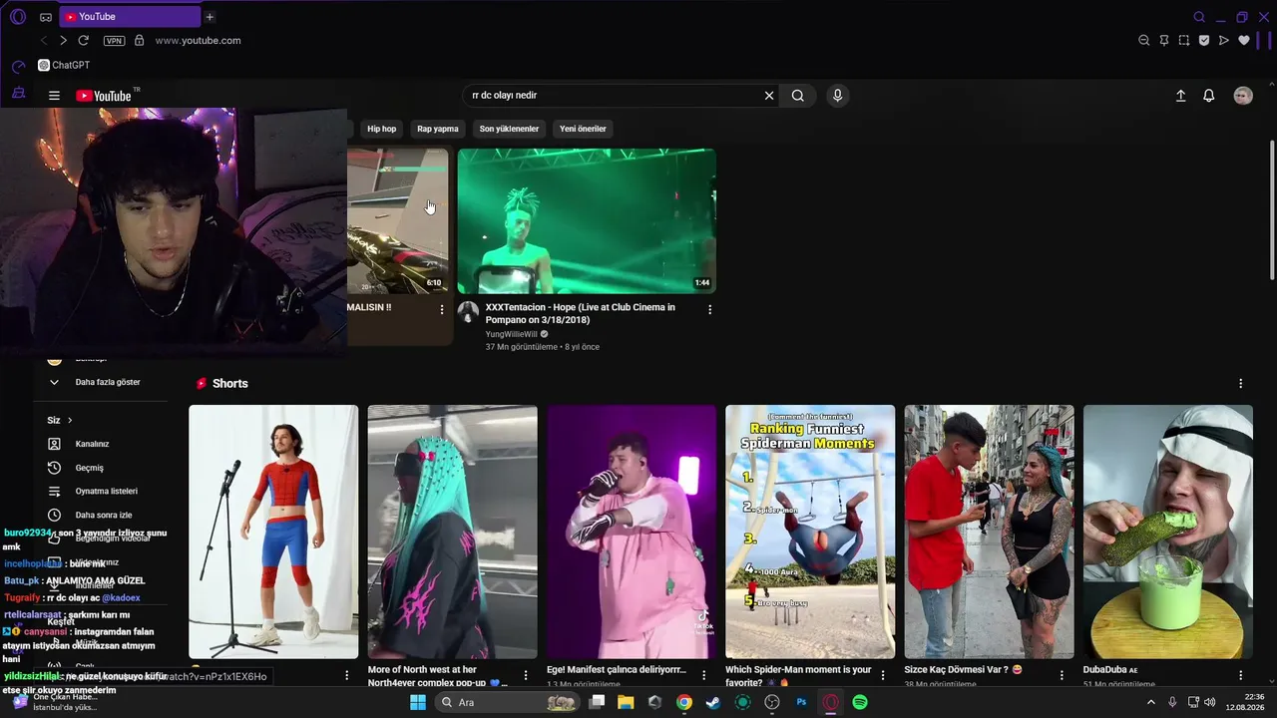Play the XXXTentacion Hope video thumbnail
Image resolution: width=1277 pixels, height=718 pixels.
pyautogui.click(x=587, y=220)
